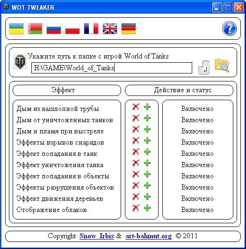Turn off tank destruction effect red X
The width and height of the screenshot is (246, 249).
tap(136, 163)
